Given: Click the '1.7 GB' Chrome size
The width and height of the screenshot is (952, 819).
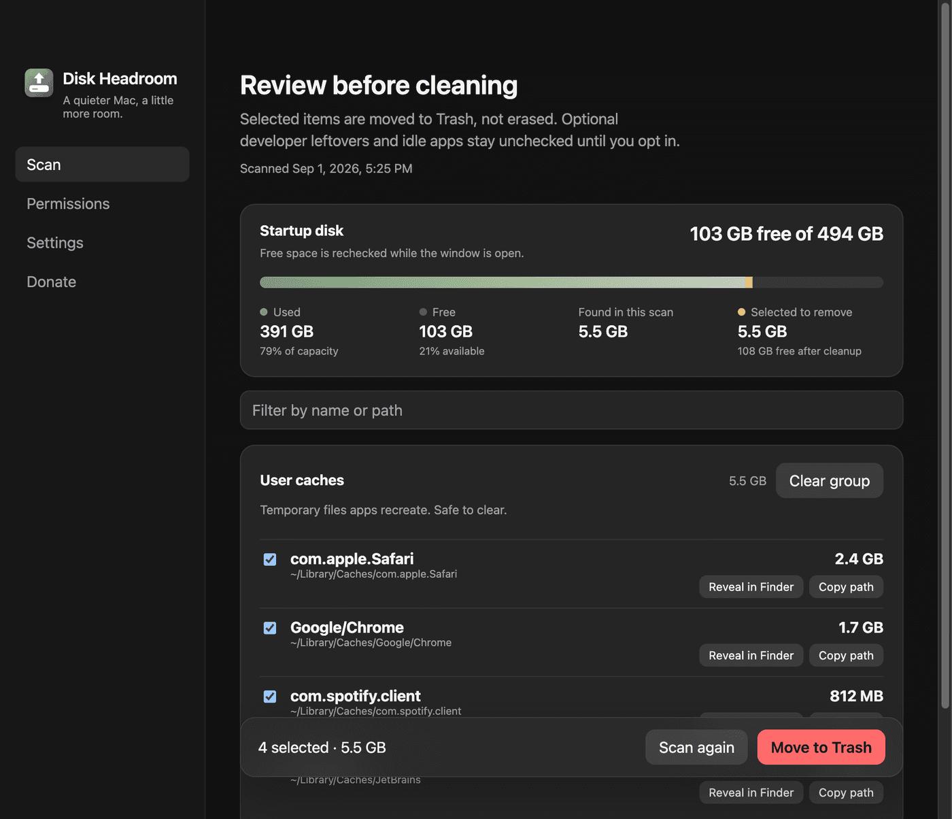Looking at the screenshot, I should click(861, 628).
